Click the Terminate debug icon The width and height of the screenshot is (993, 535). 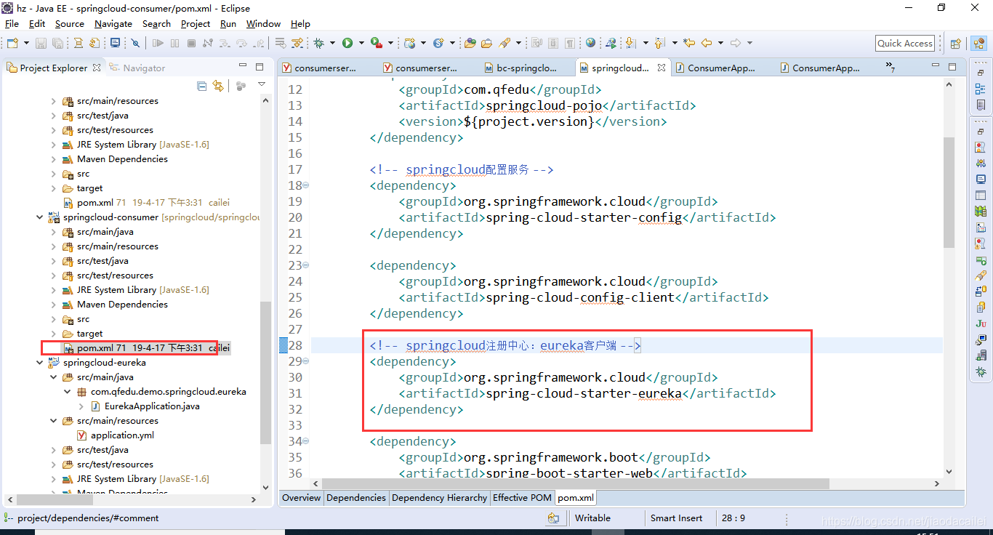[191, 43]
